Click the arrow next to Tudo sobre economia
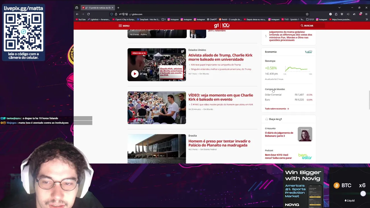The height and width of the screenshot is (208, 370). click(x=288, y=109)
